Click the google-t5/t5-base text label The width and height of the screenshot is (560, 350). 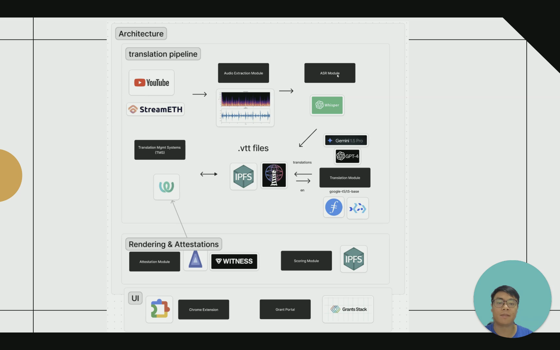coord(344,192)
